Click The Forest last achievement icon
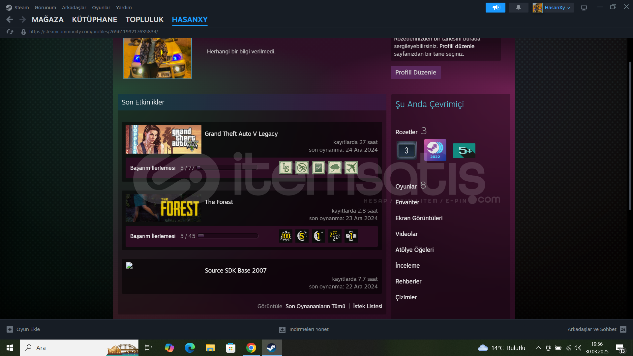Viewport: 633px width, 356px height. (x=351, y=236)
